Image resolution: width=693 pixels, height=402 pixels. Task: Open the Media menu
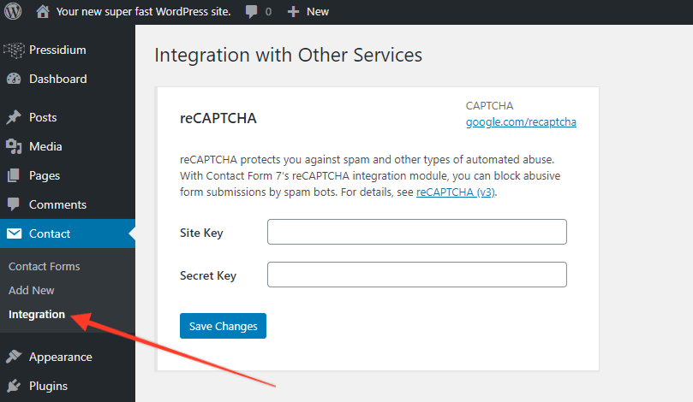coord(45,146)
